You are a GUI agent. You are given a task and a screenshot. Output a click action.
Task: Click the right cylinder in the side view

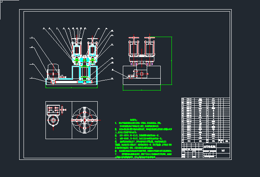(x=150, y=49)
